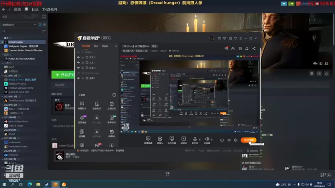Image resolution: width=335 pixels, height=188 pixels.
Task: Select Counter-Strike: Global Offensive in library
Action: coord(23,51)
